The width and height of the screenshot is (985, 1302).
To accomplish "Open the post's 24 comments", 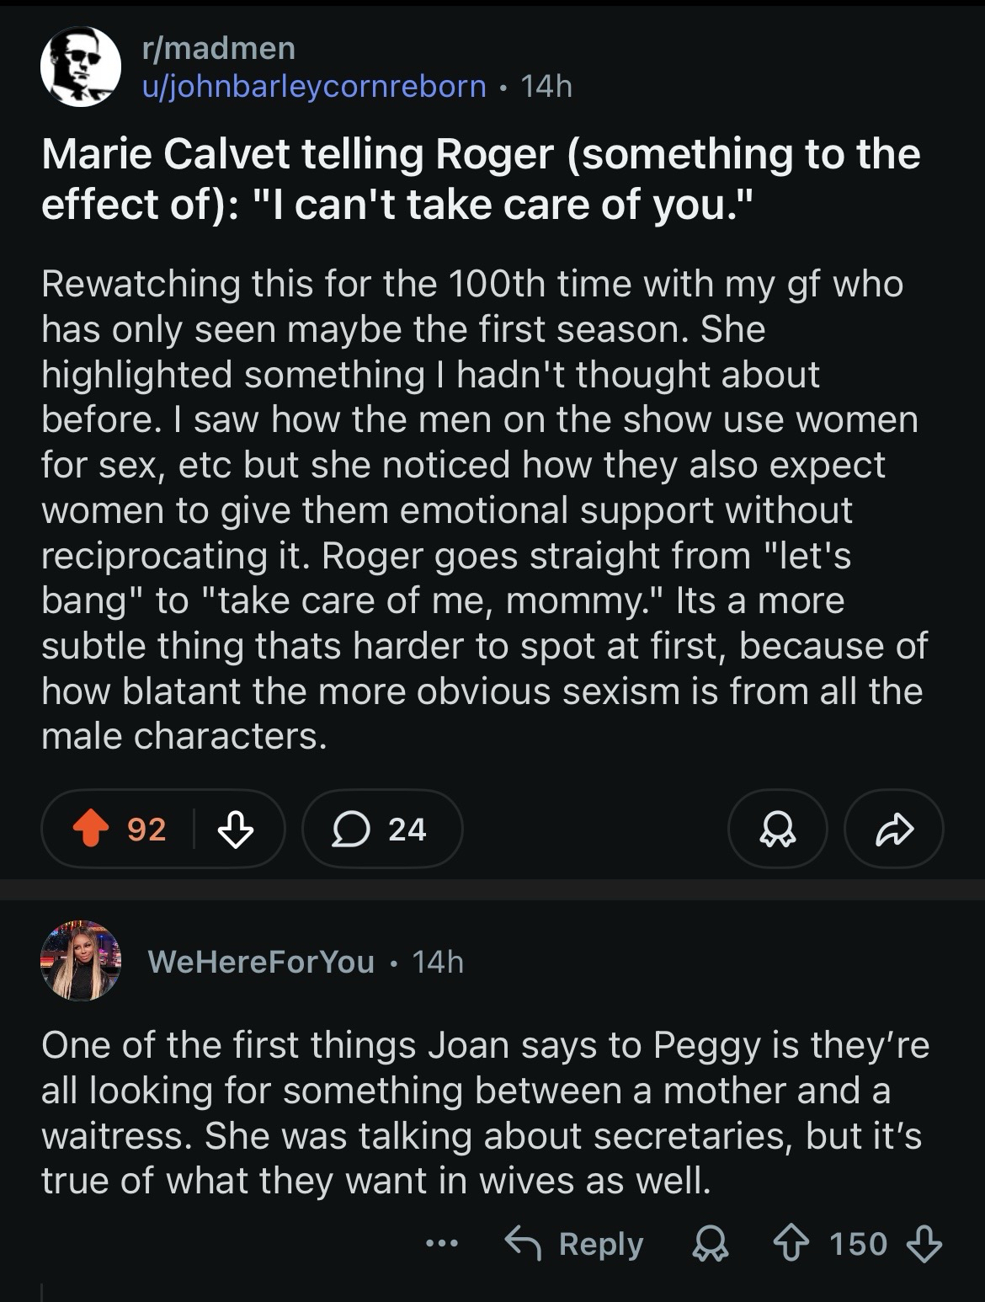I will point(382,830).
